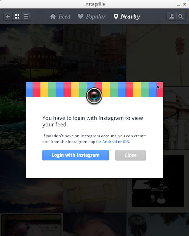Switch to grid view layout
189x236 pixels.
click(x=17, y=16)
